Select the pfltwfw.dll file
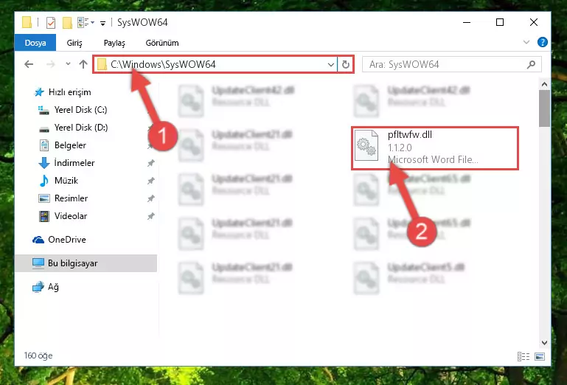This screenshot has height=385, width=567. point(435,148)
